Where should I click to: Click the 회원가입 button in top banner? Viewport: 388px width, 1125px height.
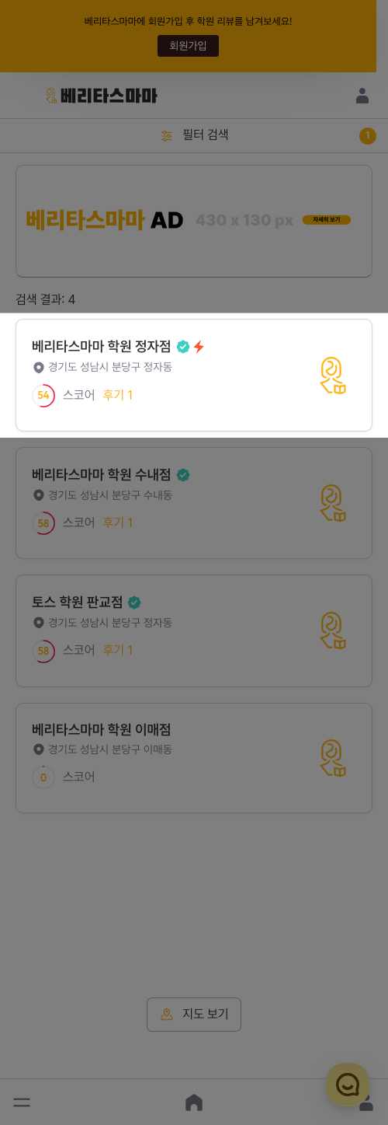(188, 46)
